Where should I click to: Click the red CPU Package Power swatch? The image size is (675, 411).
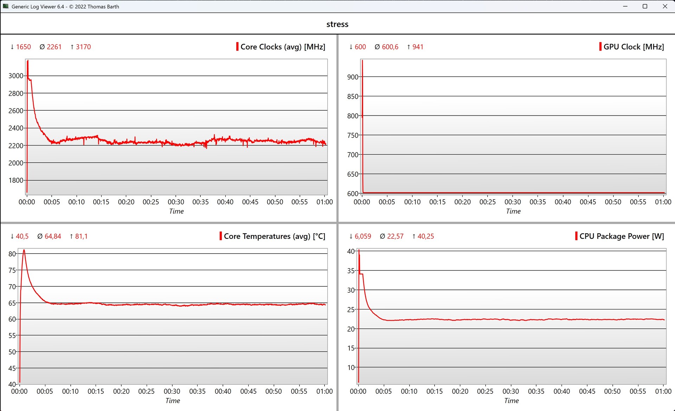point(576,236)
